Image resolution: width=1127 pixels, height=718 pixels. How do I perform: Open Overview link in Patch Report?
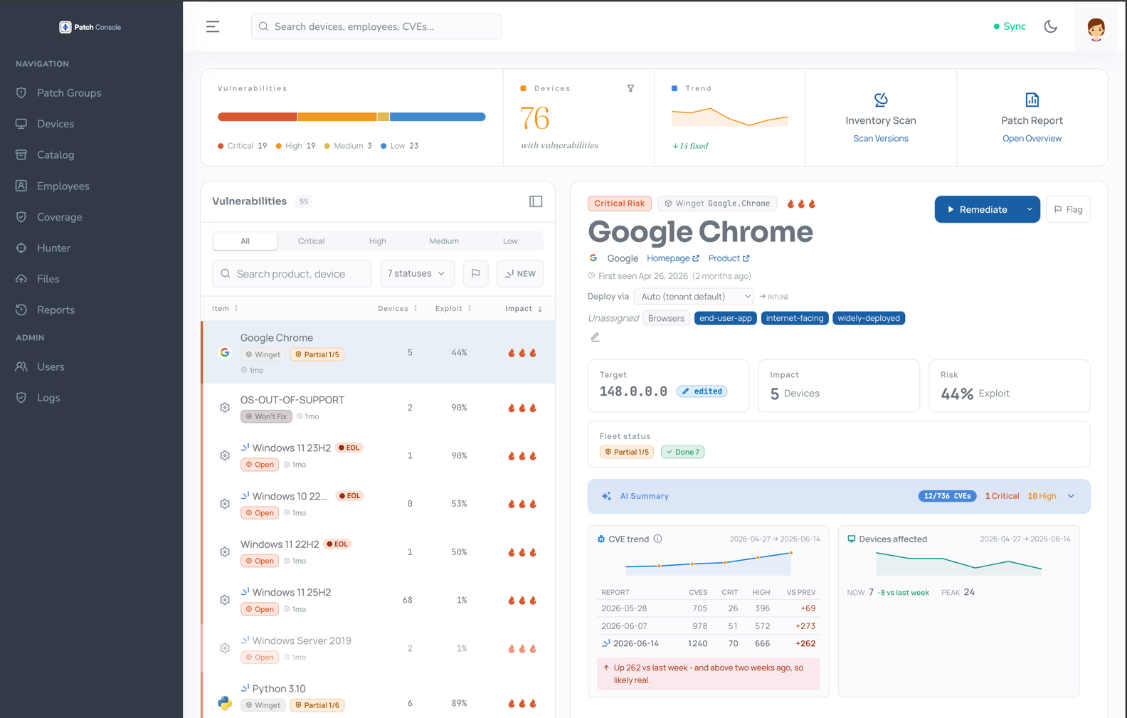1032,139
